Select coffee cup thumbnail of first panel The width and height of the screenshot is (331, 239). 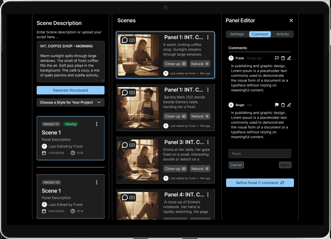coord(138,55)
